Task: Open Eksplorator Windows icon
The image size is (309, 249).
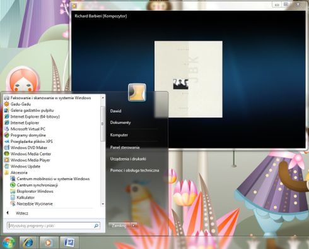Action: click(13, 191)
